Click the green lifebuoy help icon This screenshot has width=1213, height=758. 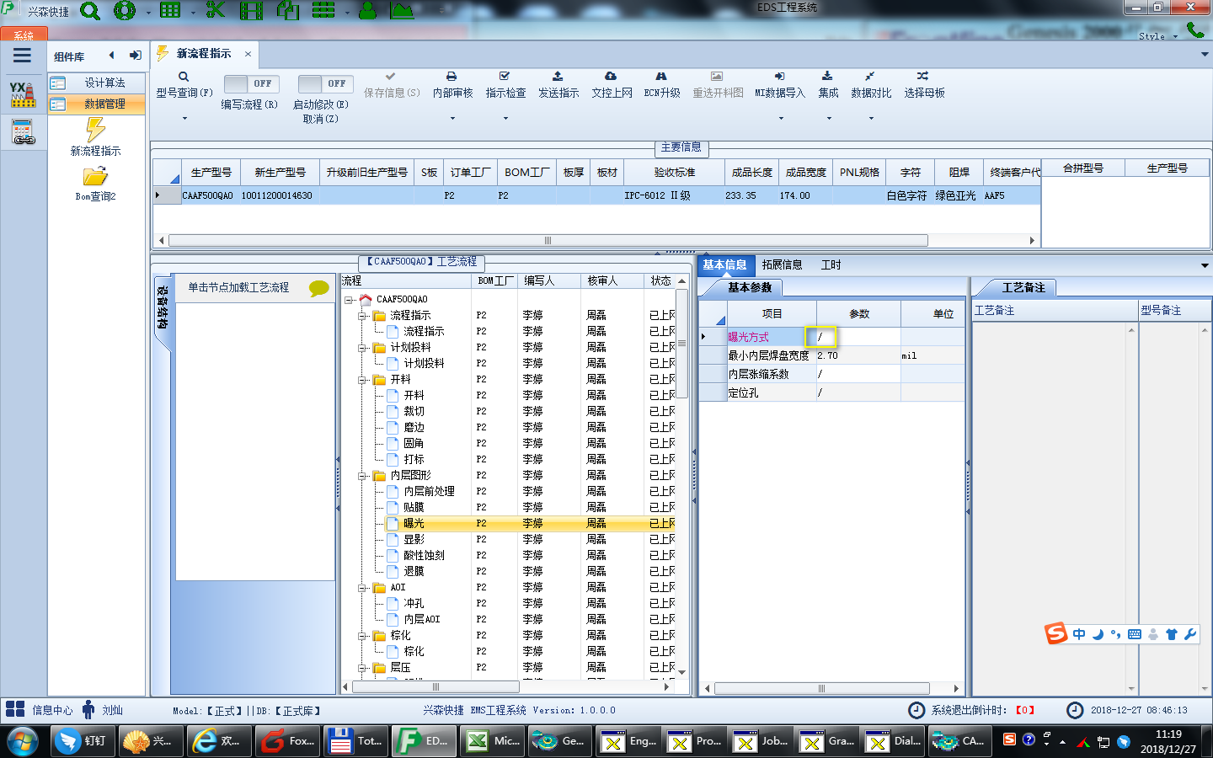[125, 11]
